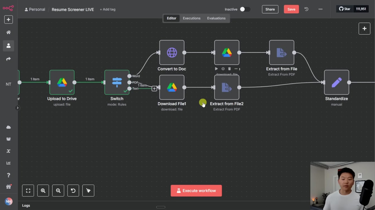375x210 pixels.
Task: Click the Resume Screener LIVE workflow name
Action: (x=73, y=9)
